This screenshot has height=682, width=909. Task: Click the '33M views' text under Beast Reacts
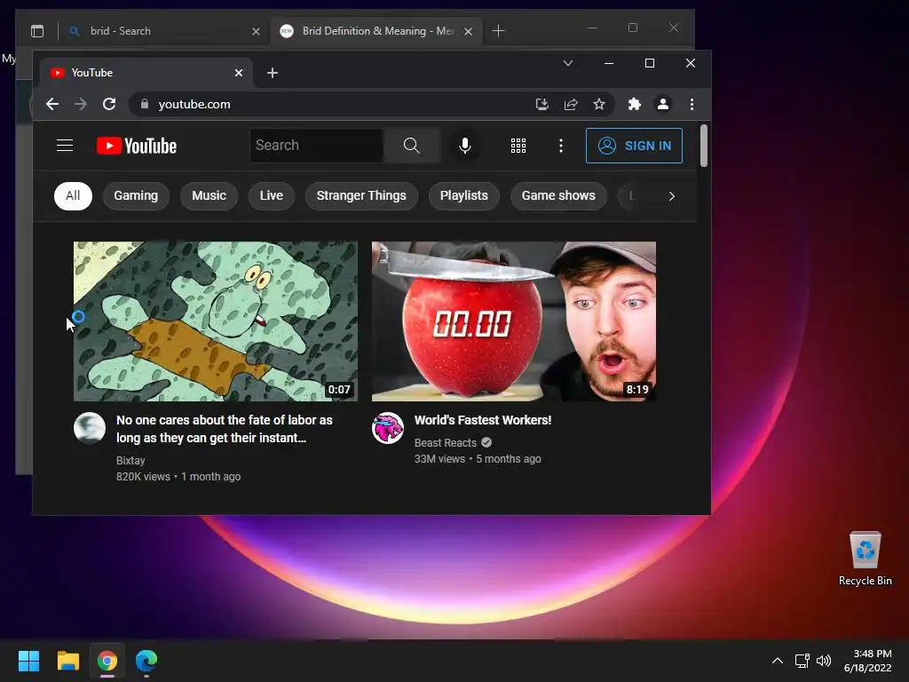pyautogui.click(x=439, y=459)
